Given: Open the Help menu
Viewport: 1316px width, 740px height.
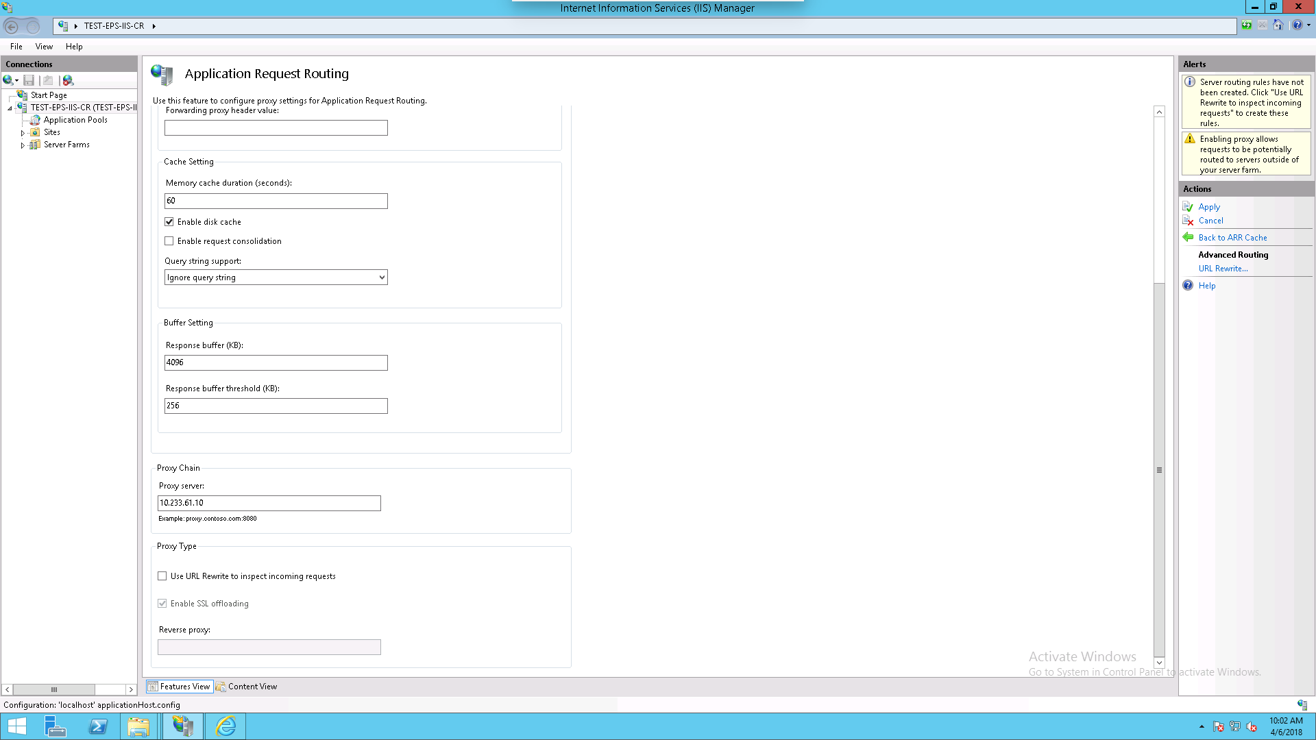Looking at the screenshot, I should coord(74,47).
